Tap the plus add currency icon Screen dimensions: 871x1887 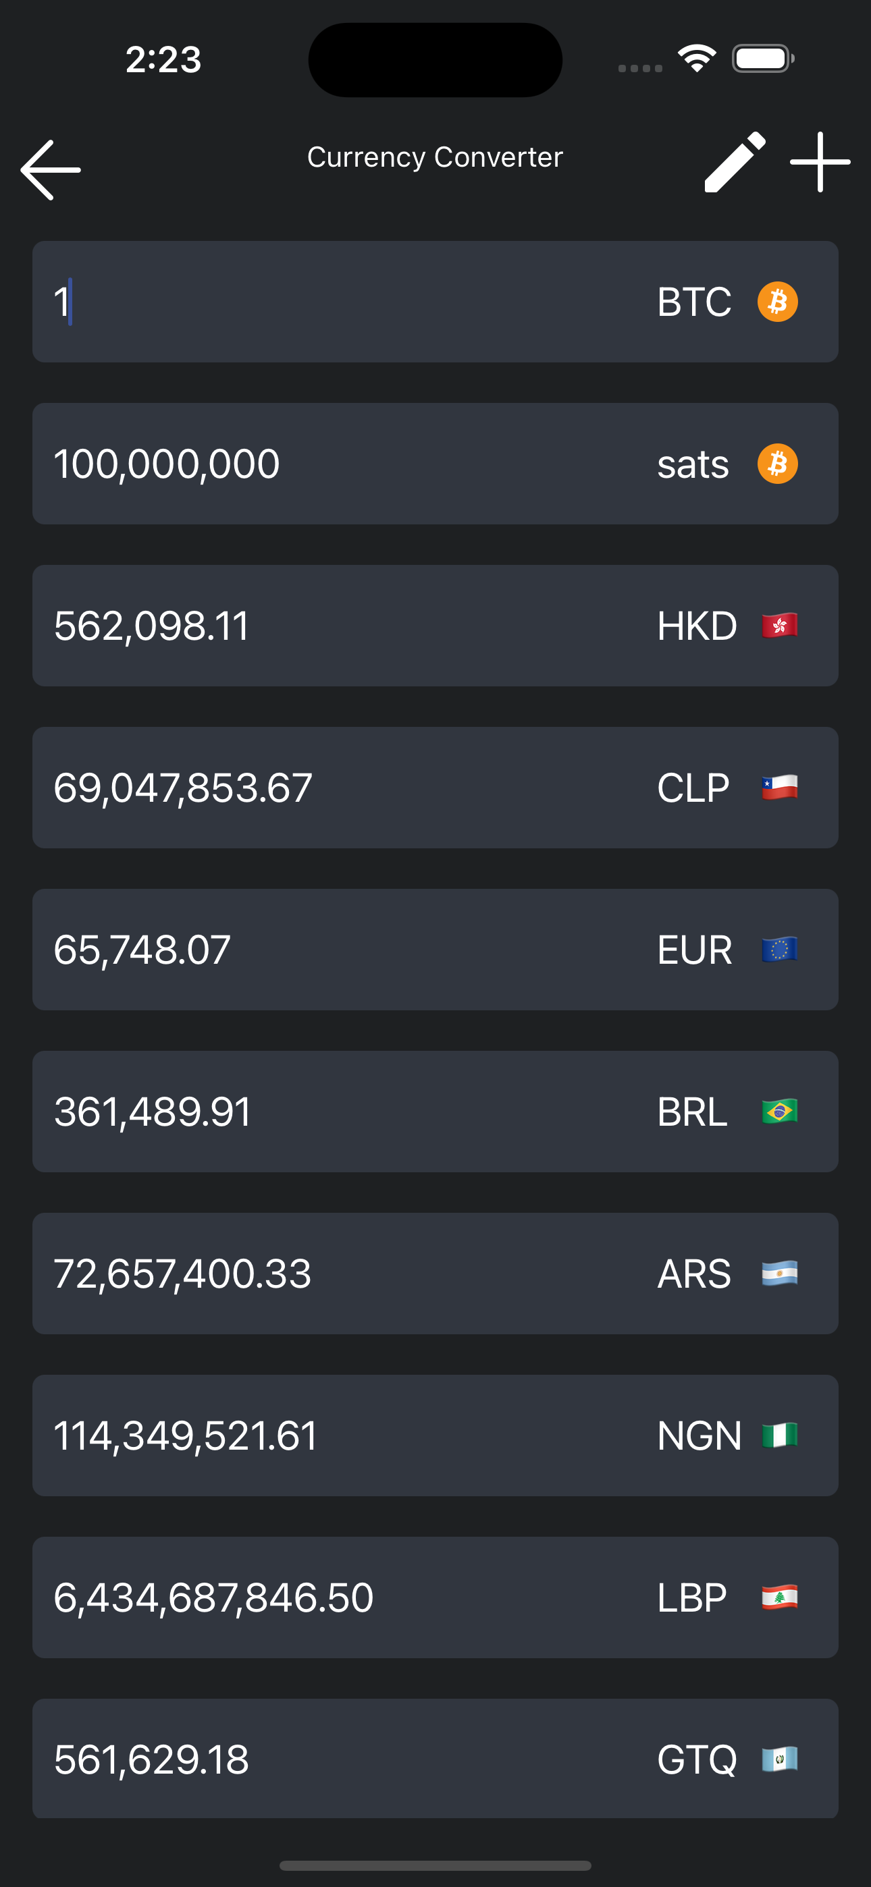820,162
